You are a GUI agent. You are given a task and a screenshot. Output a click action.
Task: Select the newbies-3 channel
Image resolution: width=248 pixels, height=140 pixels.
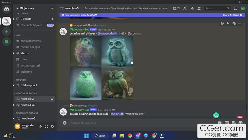[35, 99]
